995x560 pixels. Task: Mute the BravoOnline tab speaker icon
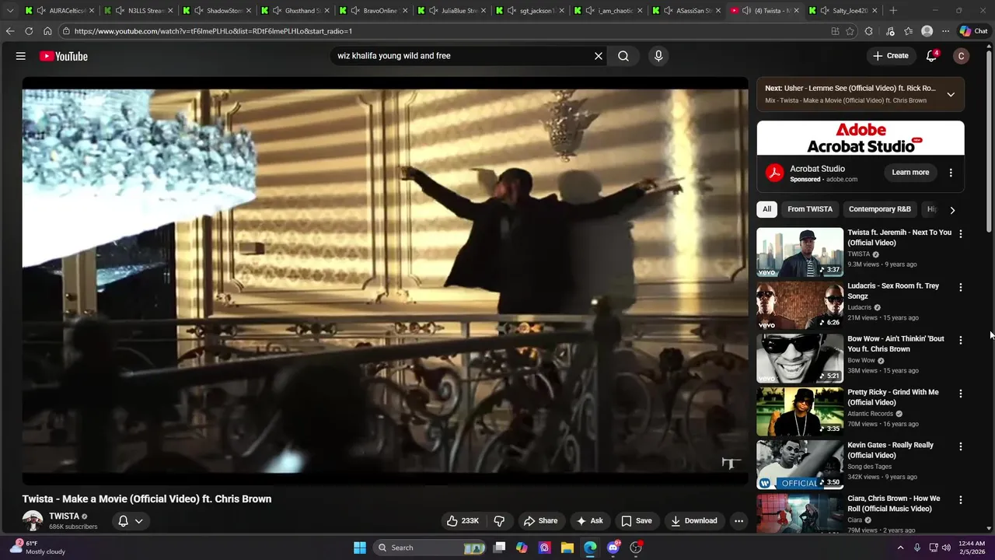(x=355, y=11)
